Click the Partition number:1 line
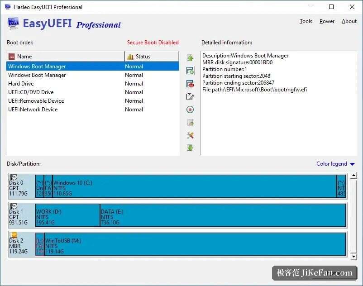Viewport: 363px width, 286px height. 224,69
